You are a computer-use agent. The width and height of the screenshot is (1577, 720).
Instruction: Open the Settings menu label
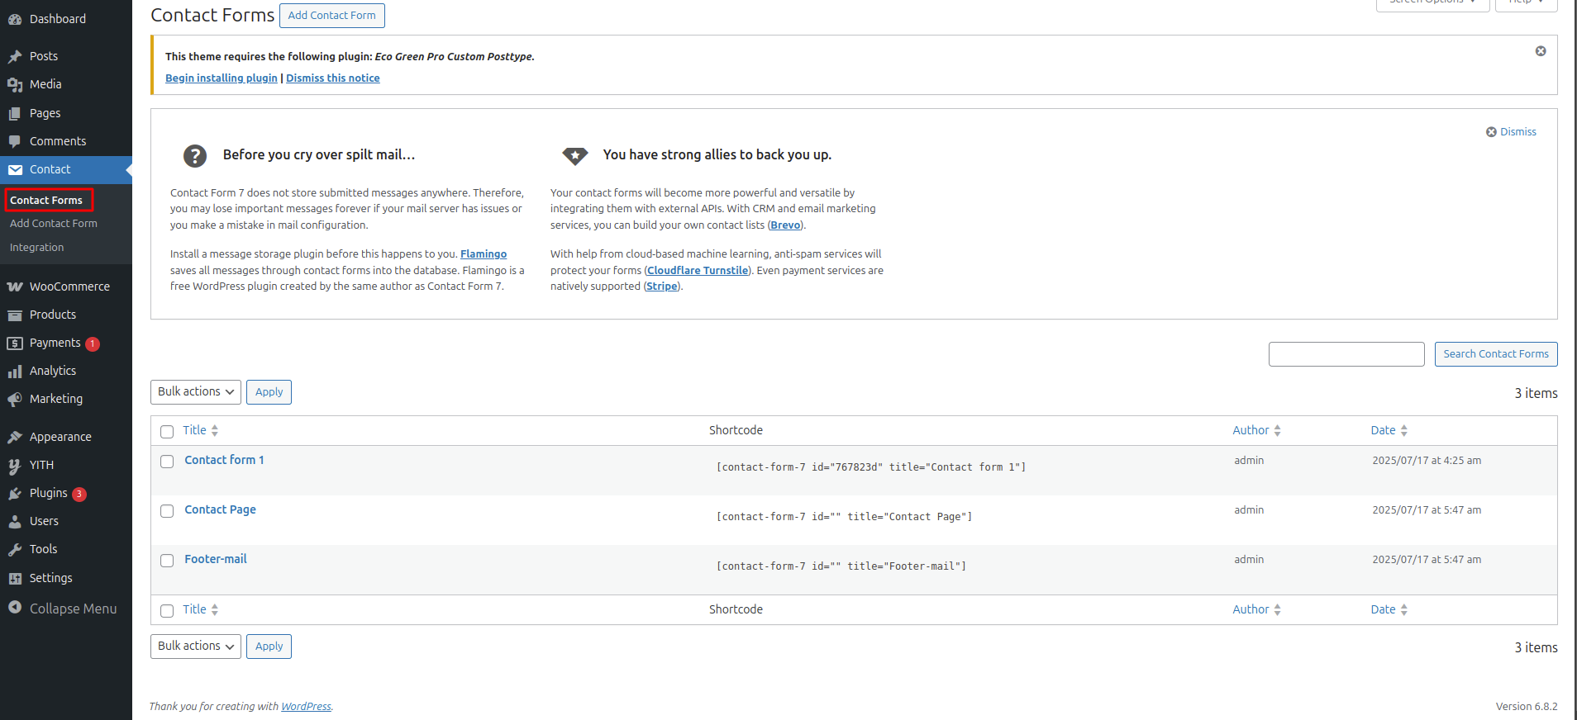(x=51, y=578)
